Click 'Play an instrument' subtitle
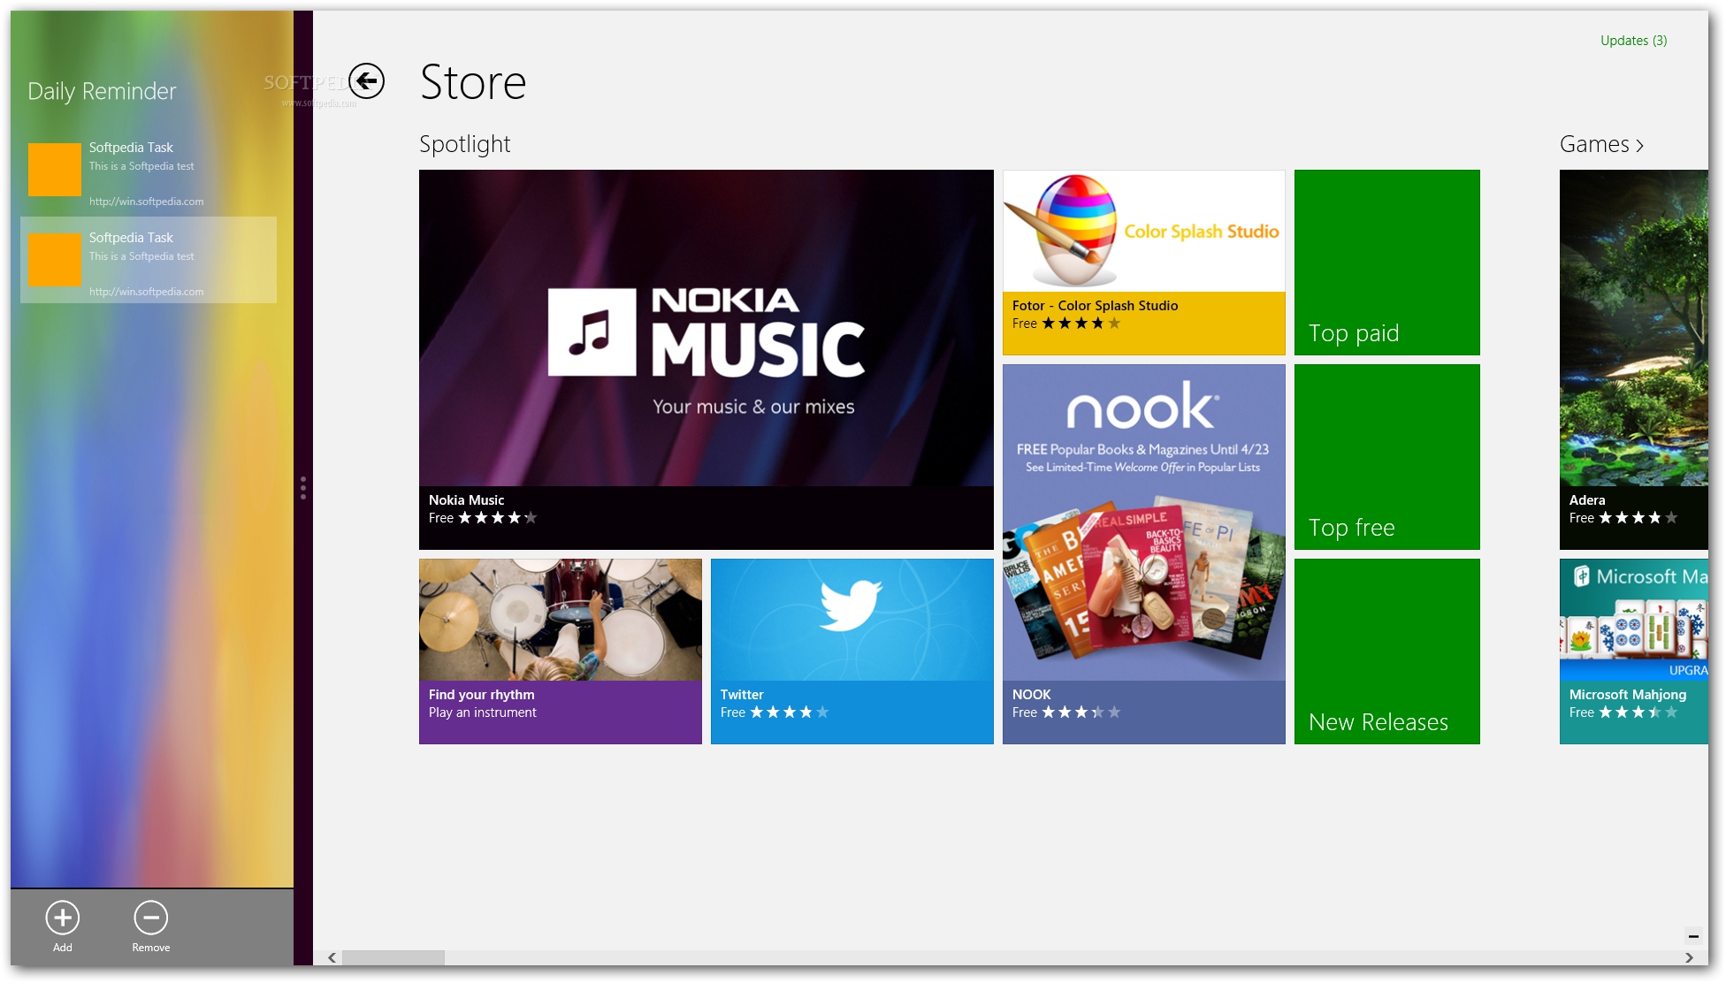1726x983 pixels. coord(482,712)
